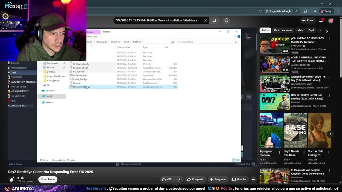Click DayZ in the Explorer breadcrumb path
The height and width of the screenshot is (192, 342).
pyautogui.click(x=126, y=42)
